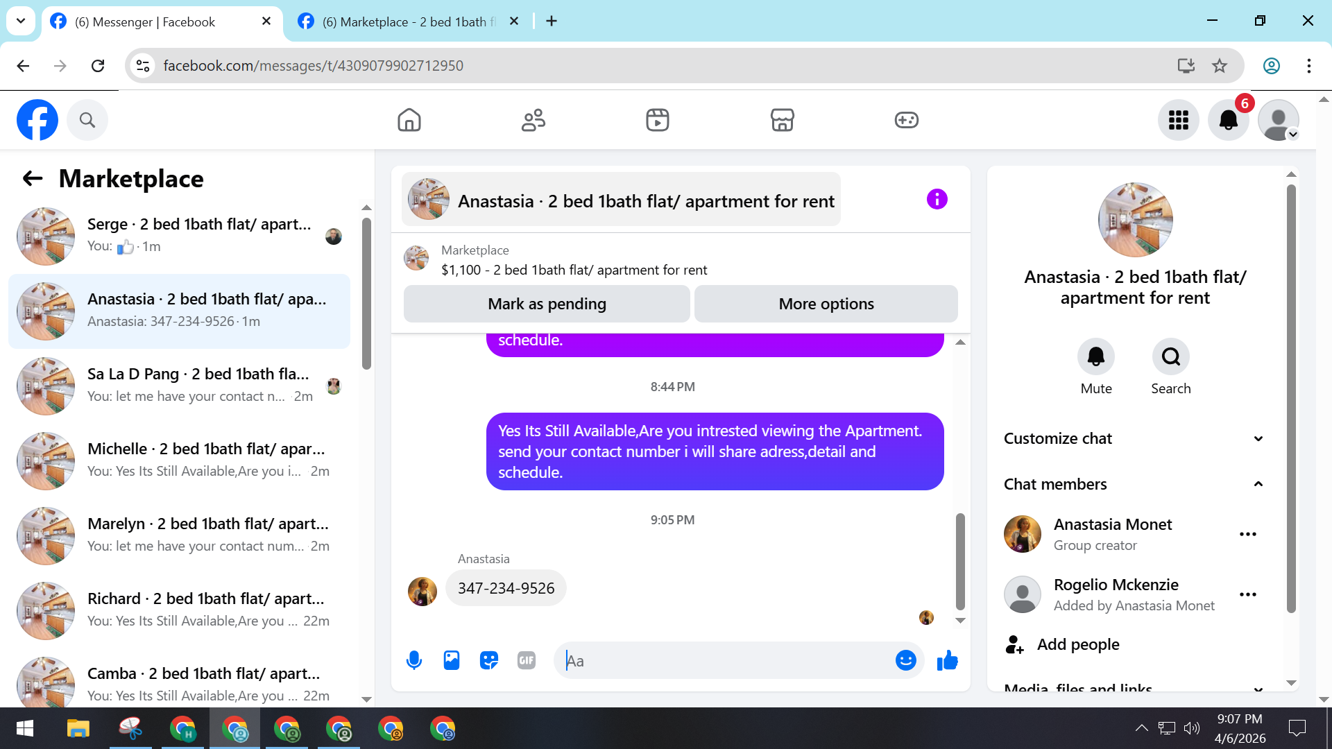1332x749 pixels.
Task: Open the Facebook menu grid icon
Action: click(1179, 120)
